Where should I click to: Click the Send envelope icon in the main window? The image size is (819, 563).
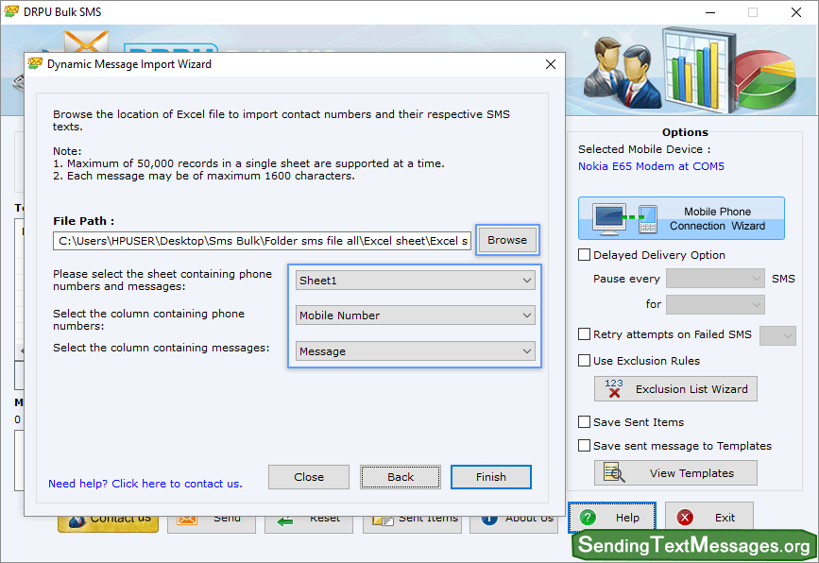point(186,520)
